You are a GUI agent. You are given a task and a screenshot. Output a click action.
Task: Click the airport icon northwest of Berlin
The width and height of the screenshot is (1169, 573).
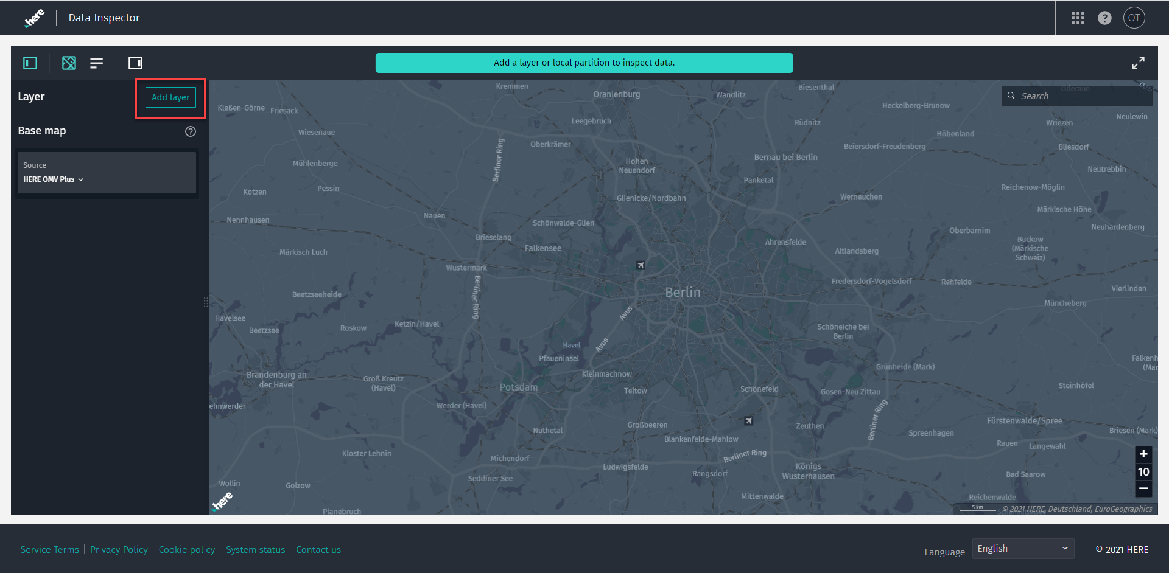[x=641, y=265]
